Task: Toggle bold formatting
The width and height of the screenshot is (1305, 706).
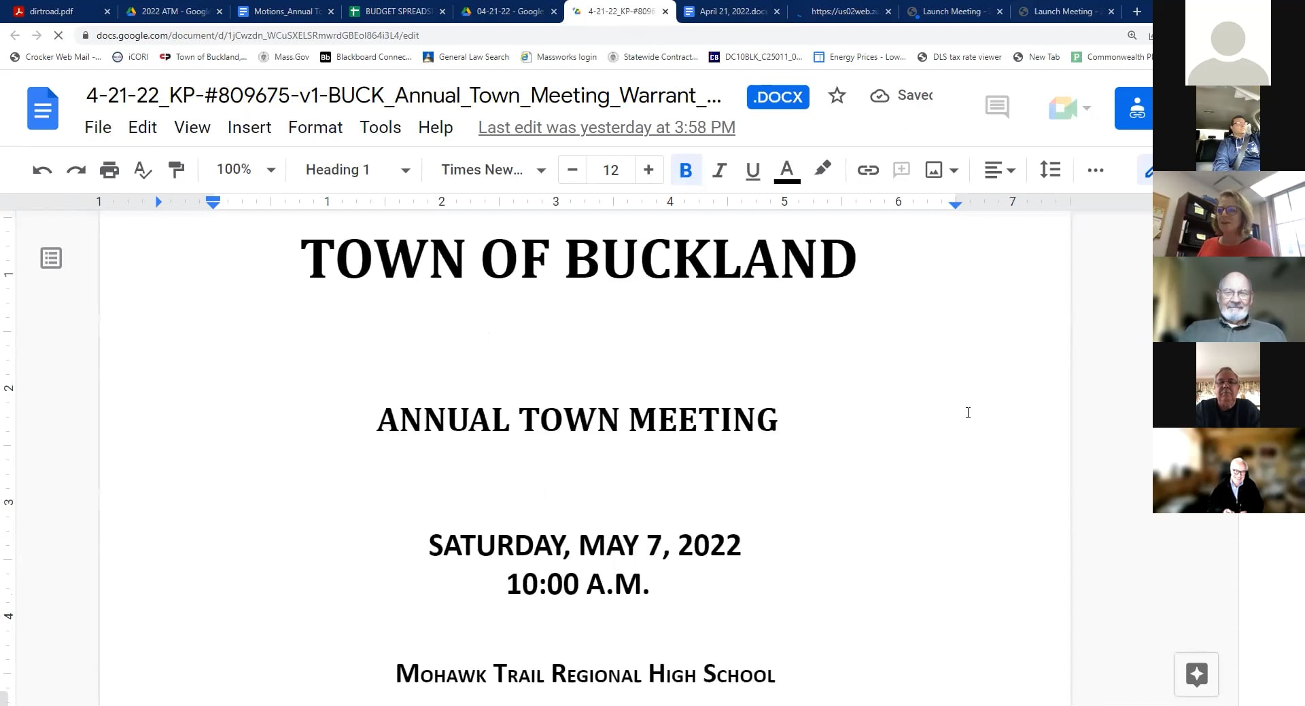Action: [x=686, y=170]
